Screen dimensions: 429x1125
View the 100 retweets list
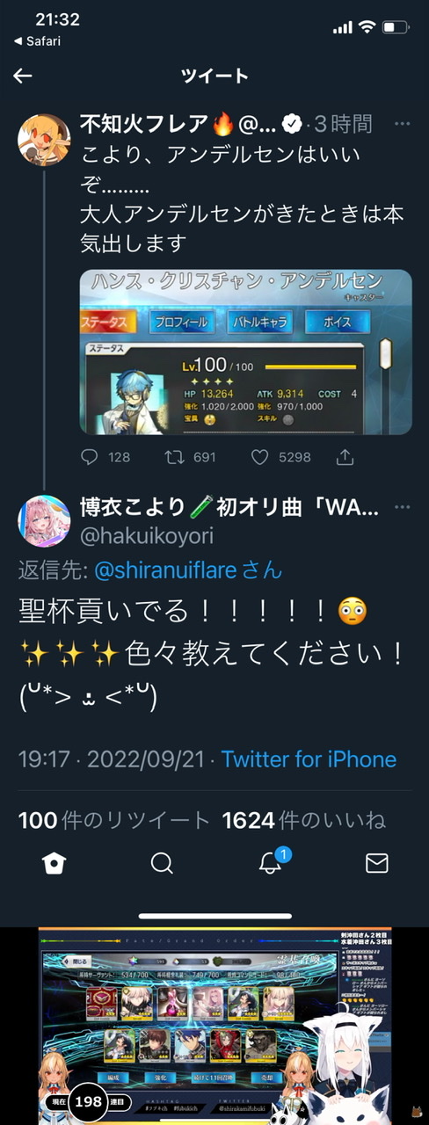(114, 821)
